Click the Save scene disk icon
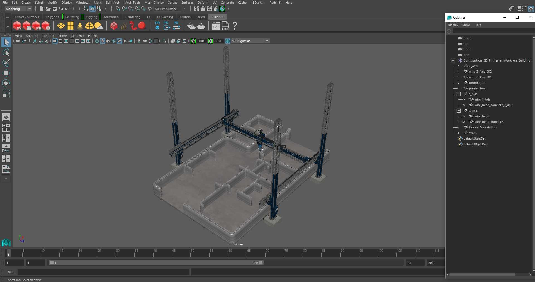Image resolution: width=535 pixels, height=282 pixels. [55, 9]
